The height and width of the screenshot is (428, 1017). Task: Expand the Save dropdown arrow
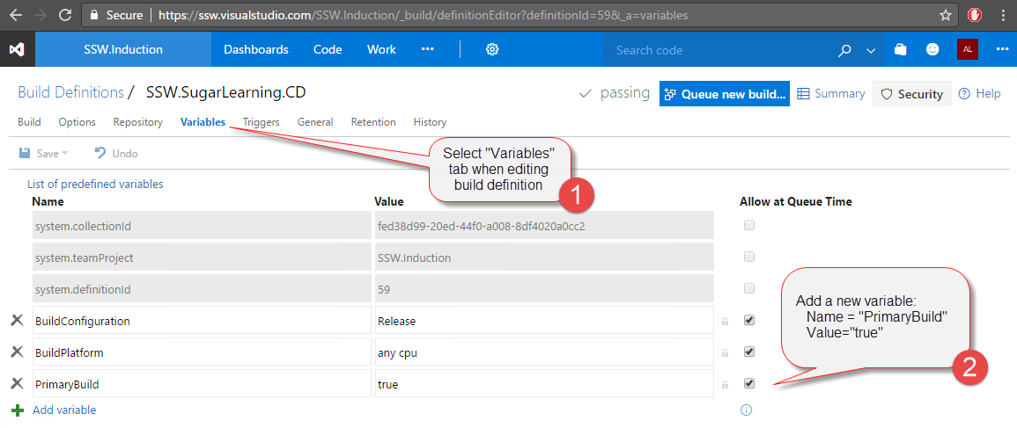coord(65,154)
